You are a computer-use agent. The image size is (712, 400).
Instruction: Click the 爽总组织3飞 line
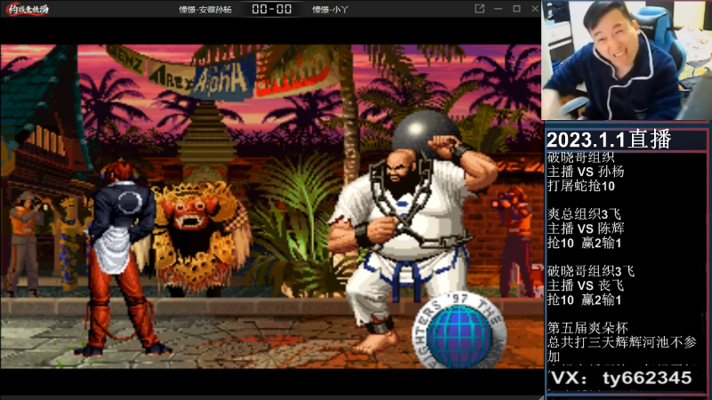click(584, 214)
